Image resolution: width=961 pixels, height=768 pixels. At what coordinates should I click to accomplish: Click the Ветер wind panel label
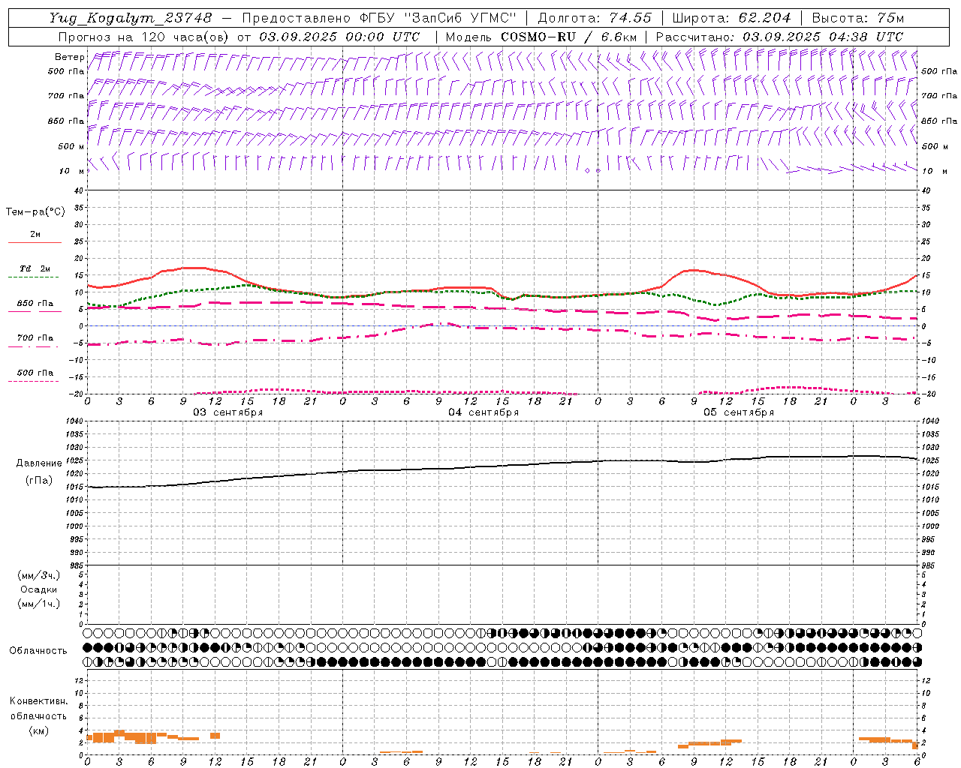[x=69, y=57]
